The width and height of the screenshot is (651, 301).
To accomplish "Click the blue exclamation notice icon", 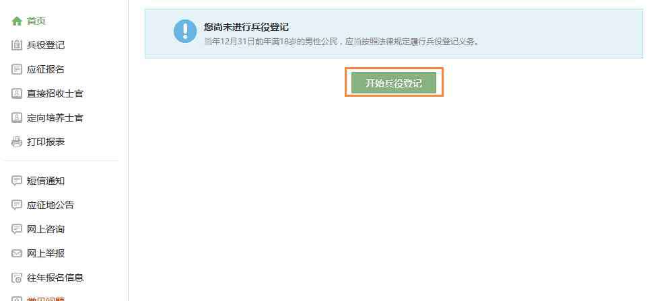I will 185,31.
